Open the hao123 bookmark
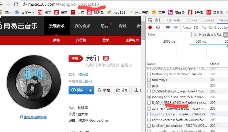This screenshot has width=228, height=132. [116, 13]
